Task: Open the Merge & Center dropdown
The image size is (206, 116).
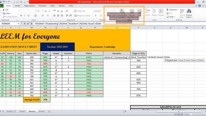Action: (91, 16)
